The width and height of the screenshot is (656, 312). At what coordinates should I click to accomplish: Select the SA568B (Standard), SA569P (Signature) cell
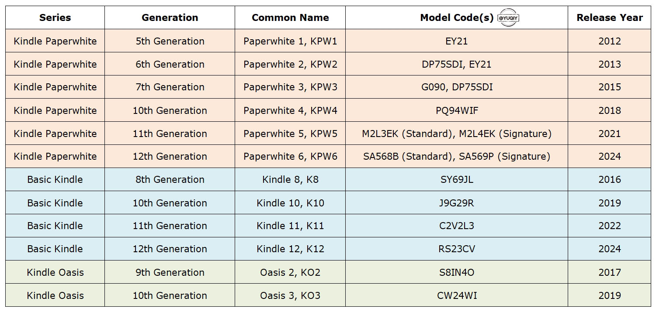click(457, 156)
